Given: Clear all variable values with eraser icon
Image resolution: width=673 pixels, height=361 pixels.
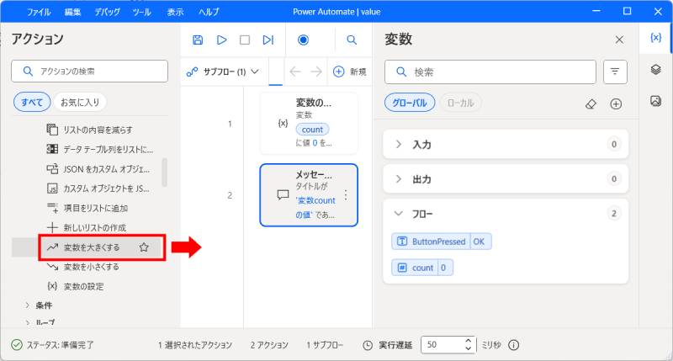Looking at the screenshot, I should pos(591,104).
